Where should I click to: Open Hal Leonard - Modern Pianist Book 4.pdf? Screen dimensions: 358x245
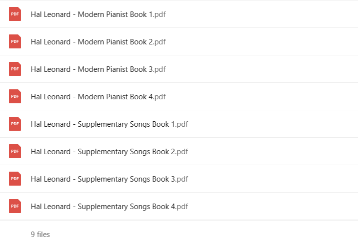[98, 97]
